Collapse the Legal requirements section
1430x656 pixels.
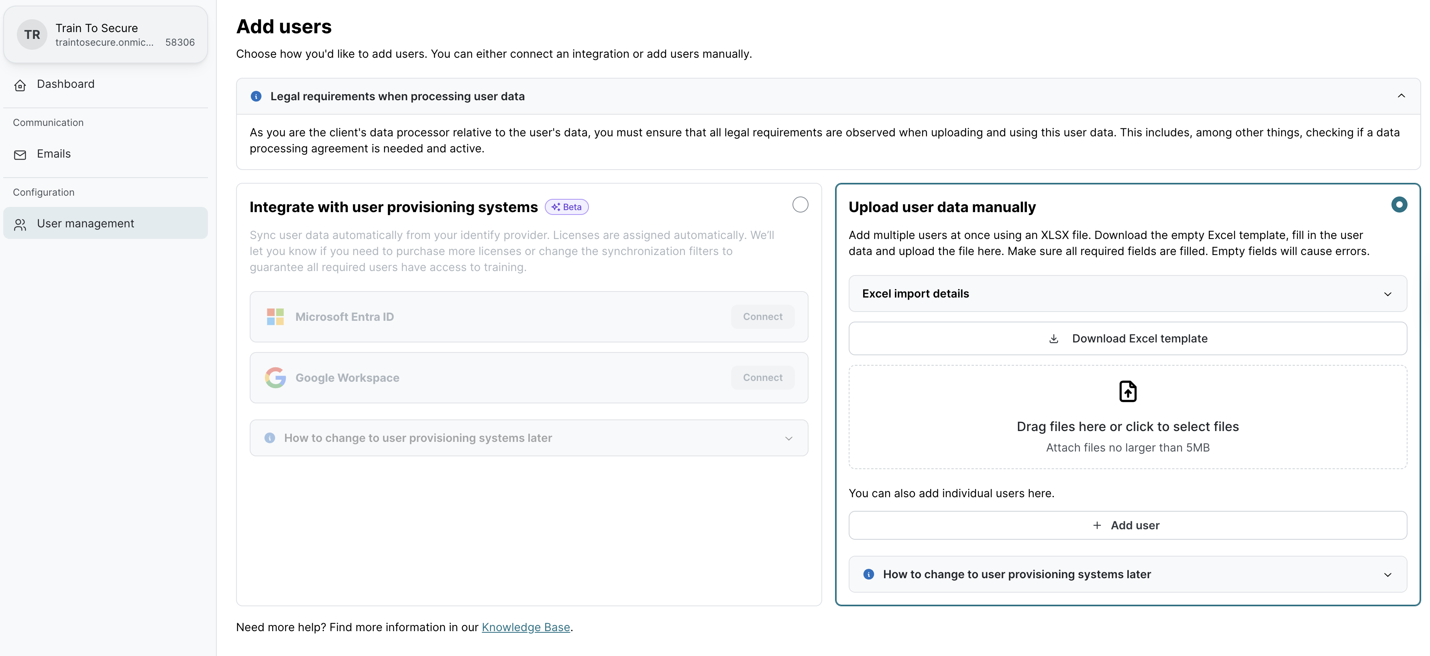click(x=1401, y=96)
